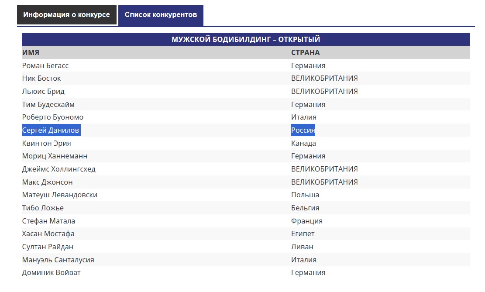
Task: Select the name Джеймс Холлингсхед
Action: pyautogui.click(x=59, y=169)
